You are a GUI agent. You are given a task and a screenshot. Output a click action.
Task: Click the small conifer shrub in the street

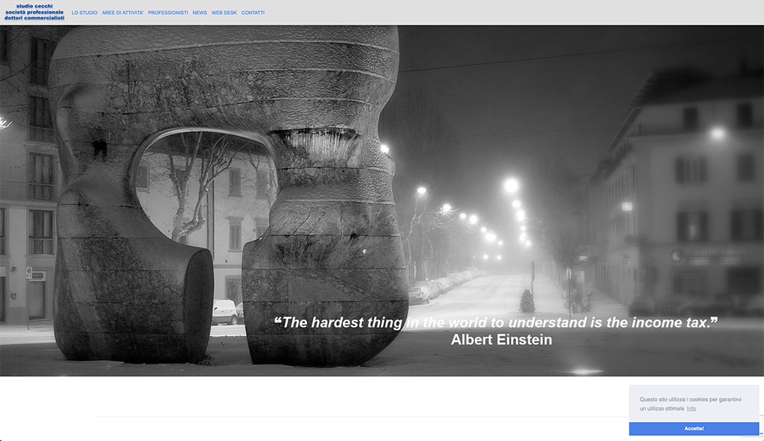527,301
